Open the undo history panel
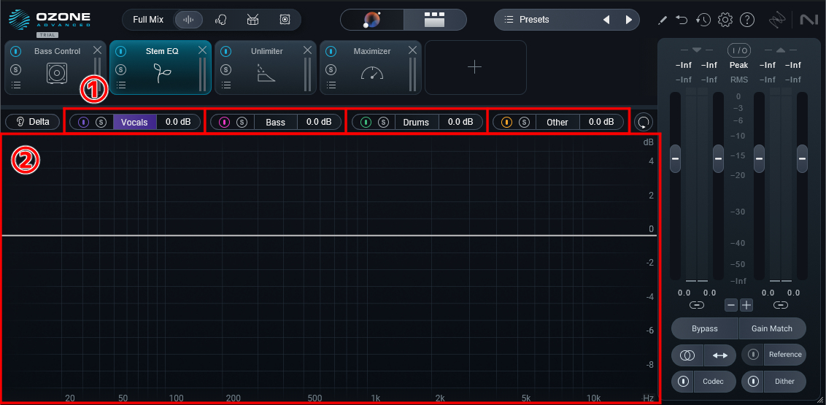The height and width of the screenshot is (405, 826). pyautogui.click(x=703, y=20)
